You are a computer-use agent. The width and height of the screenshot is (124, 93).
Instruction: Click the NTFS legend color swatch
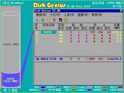105,87
